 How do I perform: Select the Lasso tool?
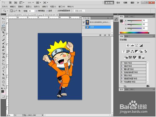[3, 26]
